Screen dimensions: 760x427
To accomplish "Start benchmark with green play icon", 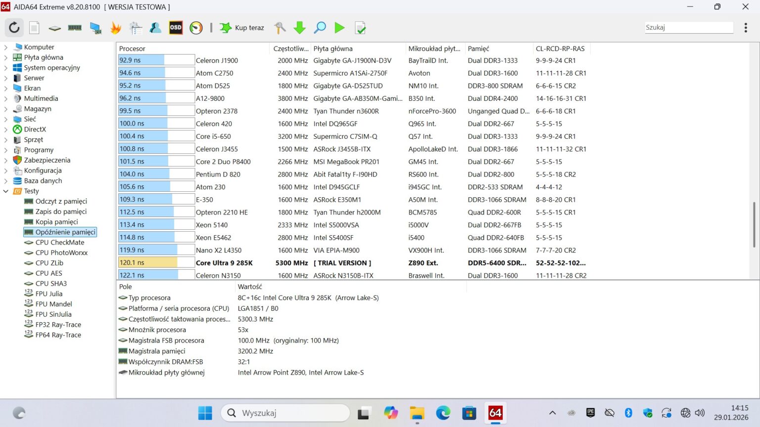I will click(339, 28).
